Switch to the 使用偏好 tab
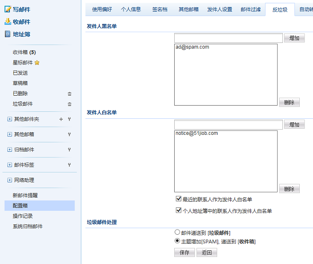Screen dimensions: 313x264 (102, 9)
